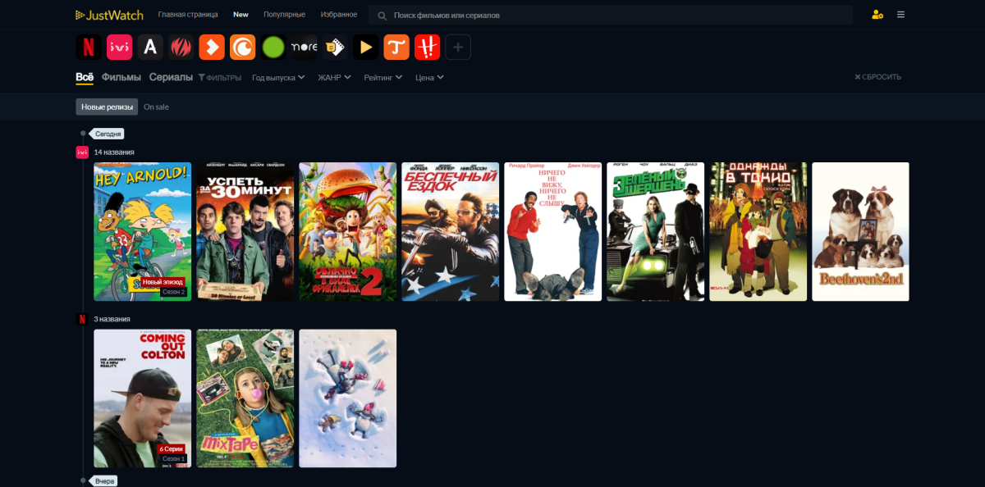Click the search field for films and series

(x=611, y=15)
